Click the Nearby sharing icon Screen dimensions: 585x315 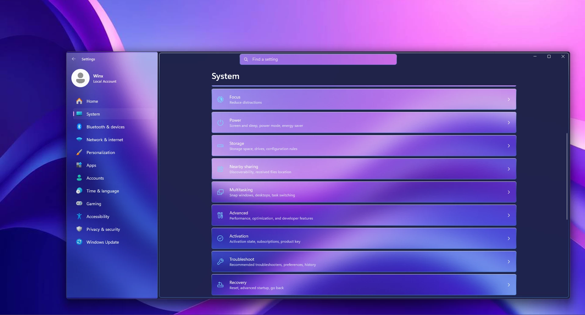(x=220, y=169)
